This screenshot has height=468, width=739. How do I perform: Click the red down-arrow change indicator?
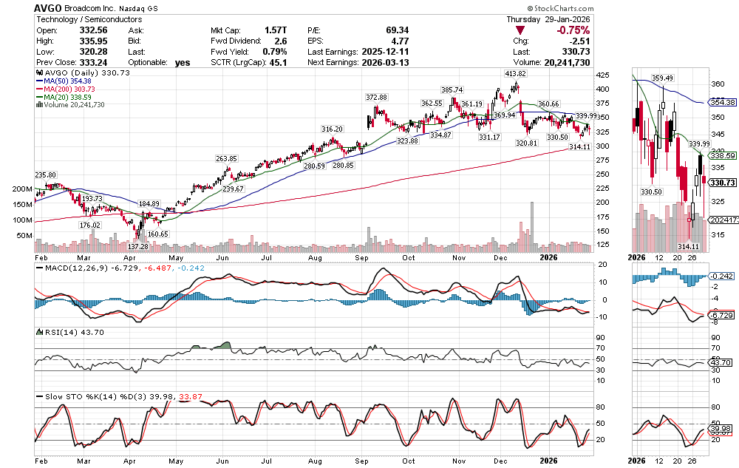[x=521, y=30]
